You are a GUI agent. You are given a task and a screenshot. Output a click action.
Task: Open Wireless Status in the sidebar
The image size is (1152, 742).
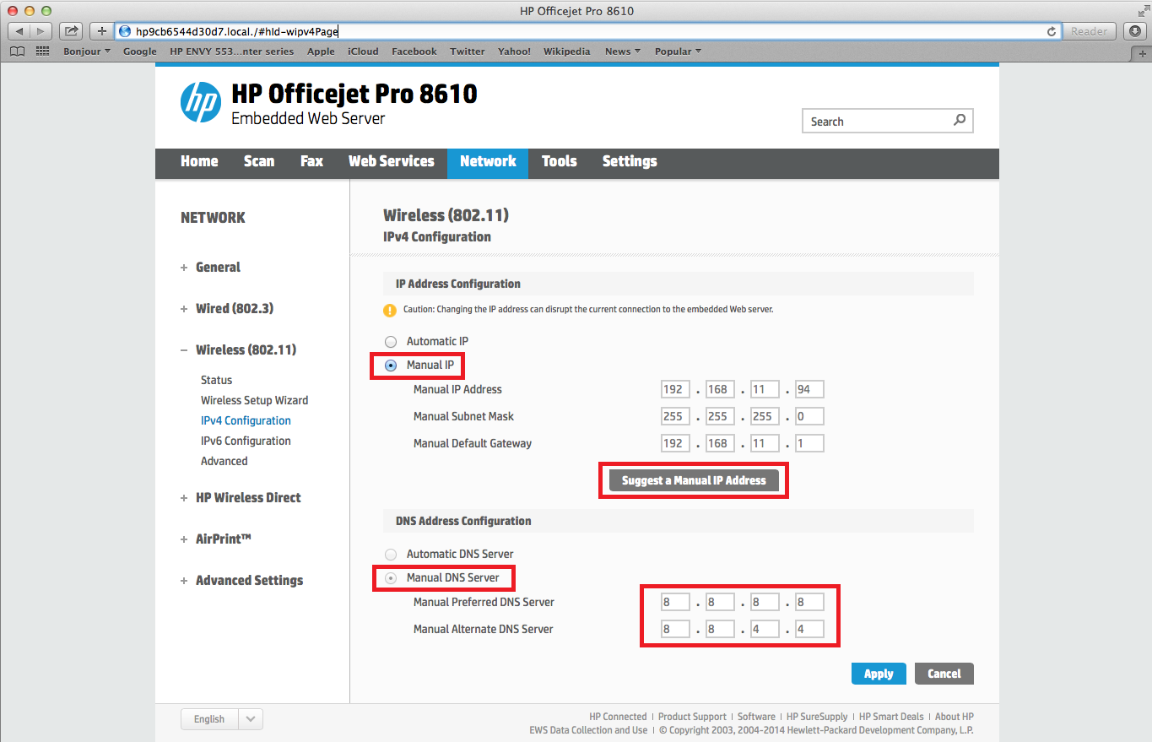click(216, 380)
